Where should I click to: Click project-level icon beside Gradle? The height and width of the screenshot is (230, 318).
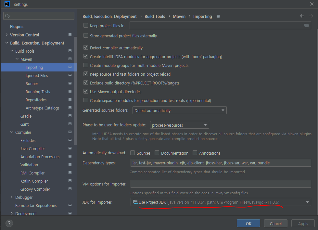coord(70,116)
